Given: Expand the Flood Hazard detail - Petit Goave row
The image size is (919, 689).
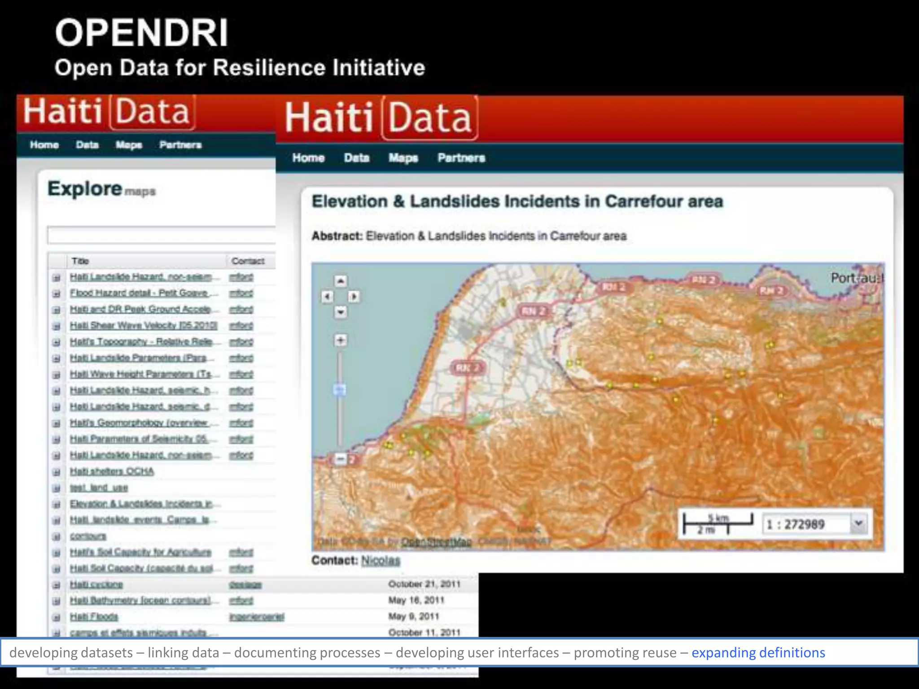Looking at the screenshot, I should 57,294.
